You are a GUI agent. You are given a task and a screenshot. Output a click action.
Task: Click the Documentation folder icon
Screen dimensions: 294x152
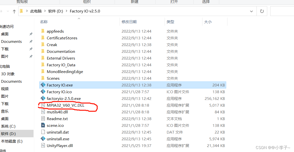[x=43, y=51]
